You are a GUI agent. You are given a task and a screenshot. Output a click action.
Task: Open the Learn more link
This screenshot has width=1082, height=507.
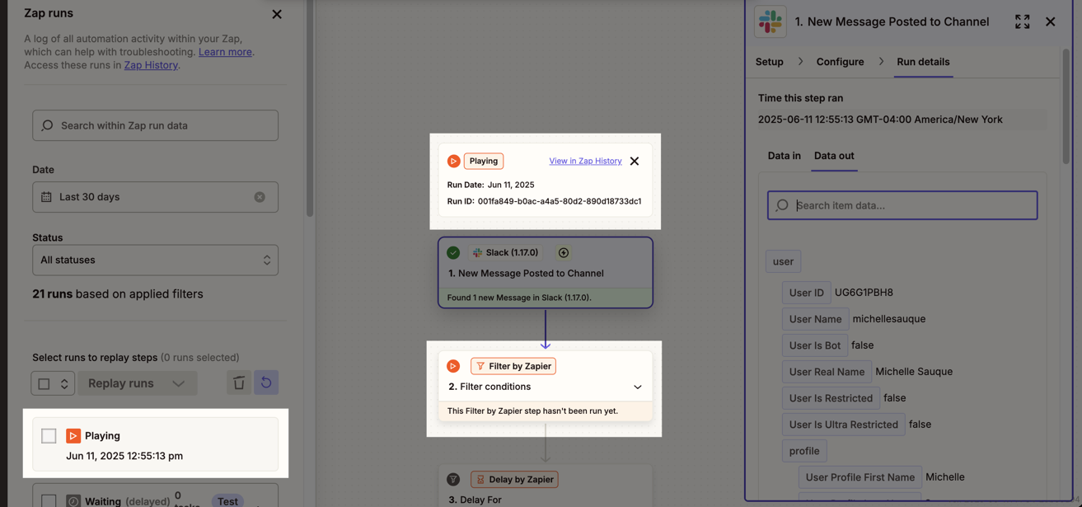click(225, 51)
